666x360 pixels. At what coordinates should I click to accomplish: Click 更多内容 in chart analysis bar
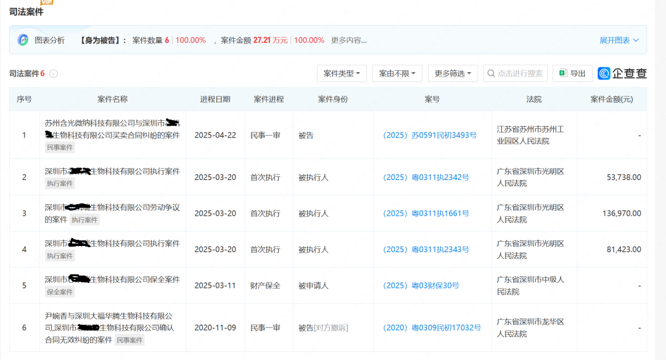pos(348,40)
